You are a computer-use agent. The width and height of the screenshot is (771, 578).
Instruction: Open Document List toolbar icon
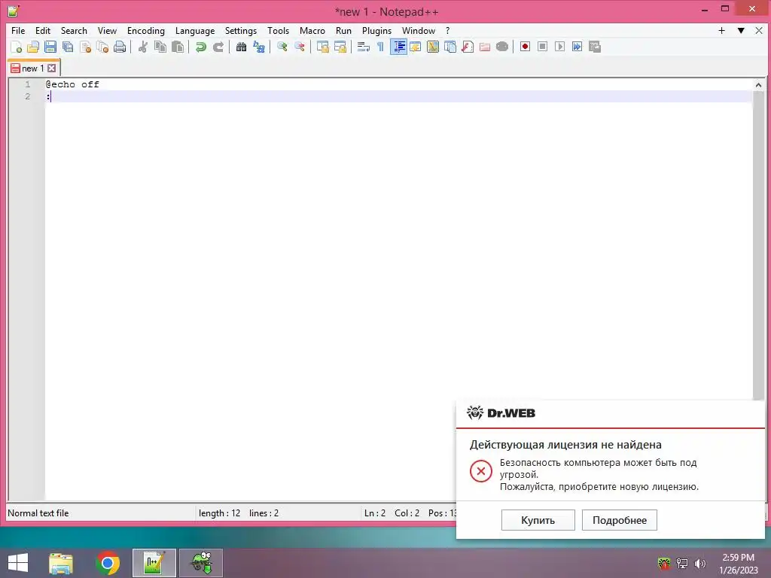pyautogui.click(x=450, y=47)
